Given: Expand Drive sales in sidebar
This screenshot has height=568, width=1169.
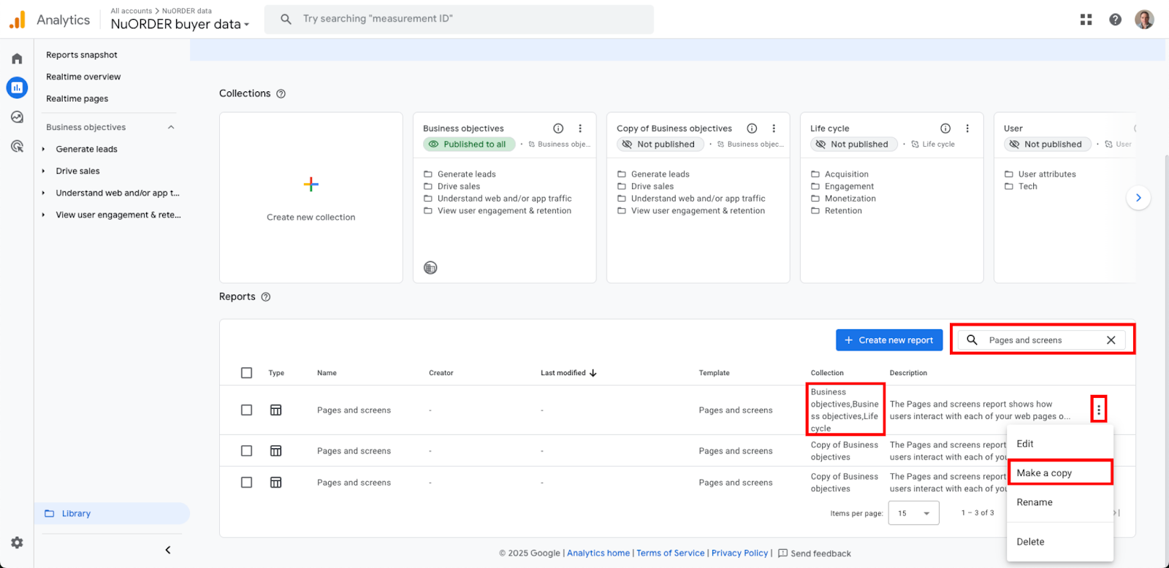Looking at the screenshot, I should 44,171.
